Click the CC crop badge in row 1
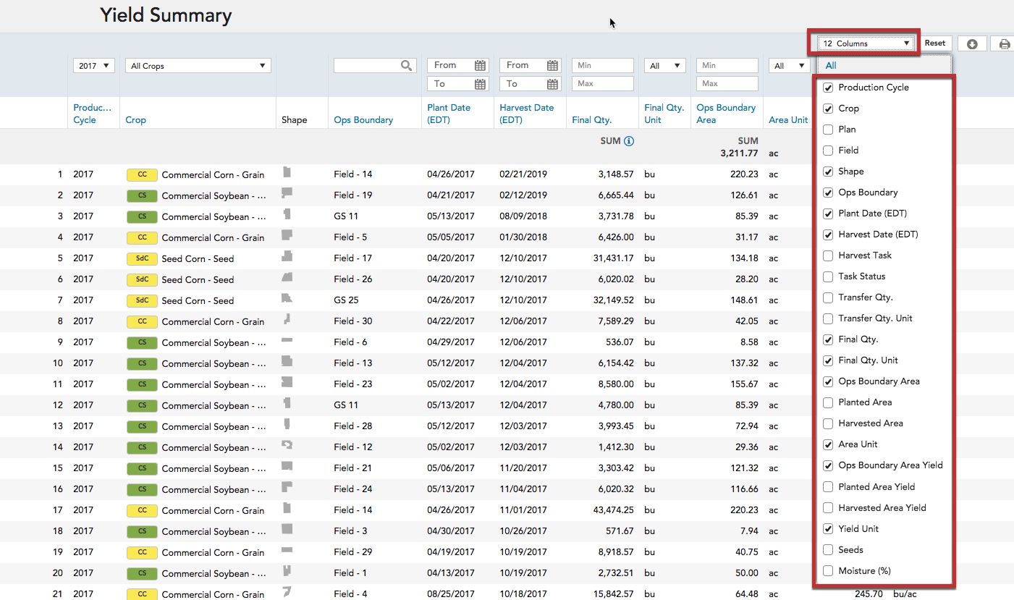Screen dimensions: 1014x600 (142, 174)
